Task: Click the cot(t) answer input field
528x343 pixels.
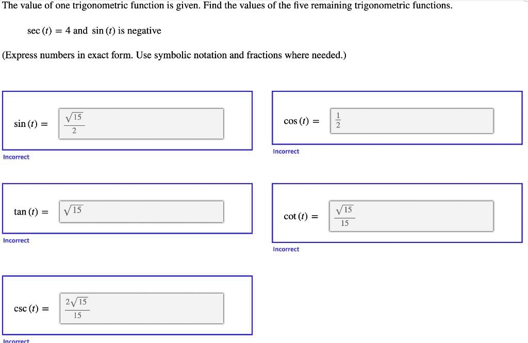Action: (x=411, y=216)
